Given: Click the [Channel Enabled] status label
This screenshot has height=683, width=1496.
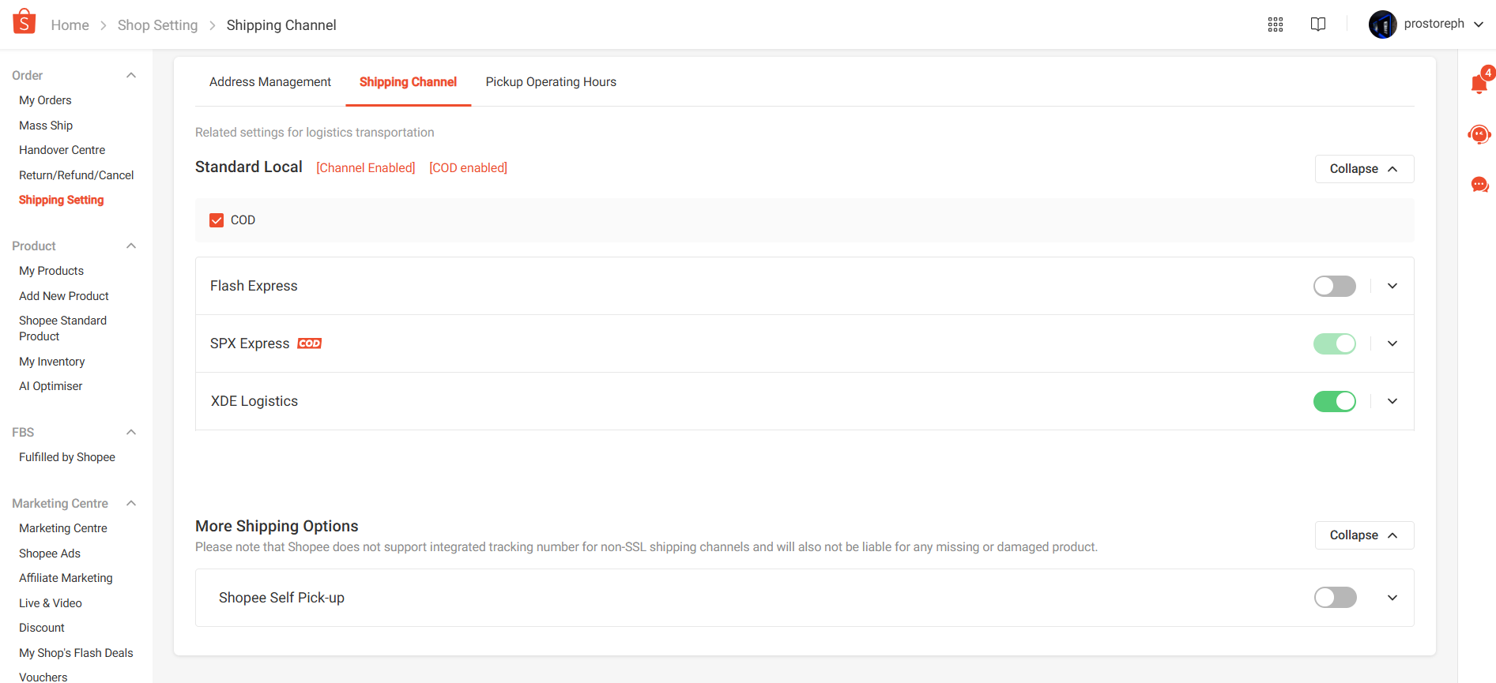Looking at the screenshot, I should coord(366,167).
